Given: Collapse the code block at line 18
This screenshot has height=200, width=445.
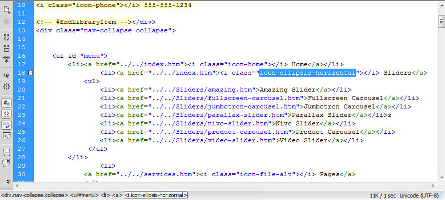Looking at the screenshot, I should (x=30, y=73).
